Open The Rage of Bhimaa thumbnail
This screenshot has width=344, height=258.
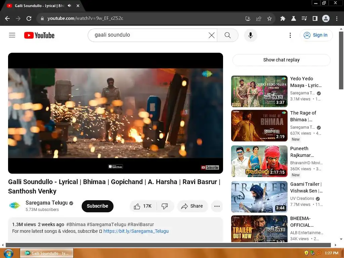(x=259, y=126)
